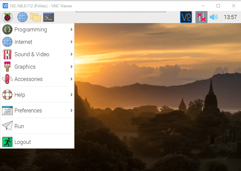The height and width of the screenshot is (171, 241).
Task: Open the Accessories submenu
Action: coord(37,79)
